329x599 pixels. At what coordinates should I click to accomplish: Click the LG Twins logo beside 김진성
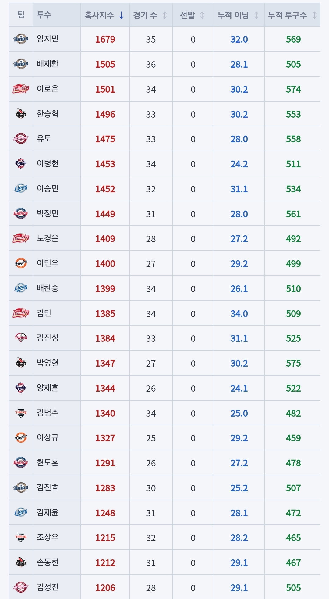click(21, 338)
